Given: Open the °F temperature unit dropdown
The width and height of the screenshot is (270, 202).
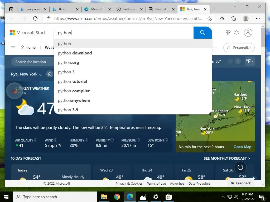Looking at the screenshot, I should [250, 61].
